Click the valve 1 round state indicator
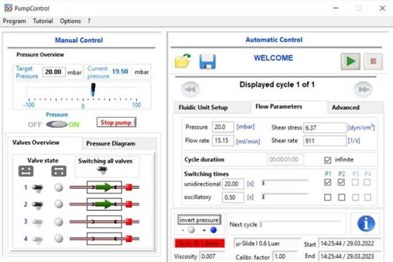 point(59,188)
